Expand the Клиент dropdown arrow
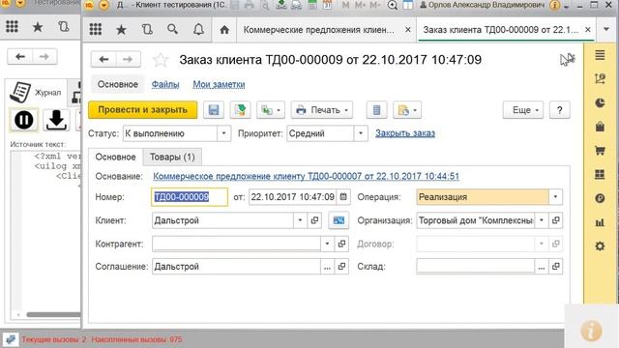 click(x=300, y=220)
